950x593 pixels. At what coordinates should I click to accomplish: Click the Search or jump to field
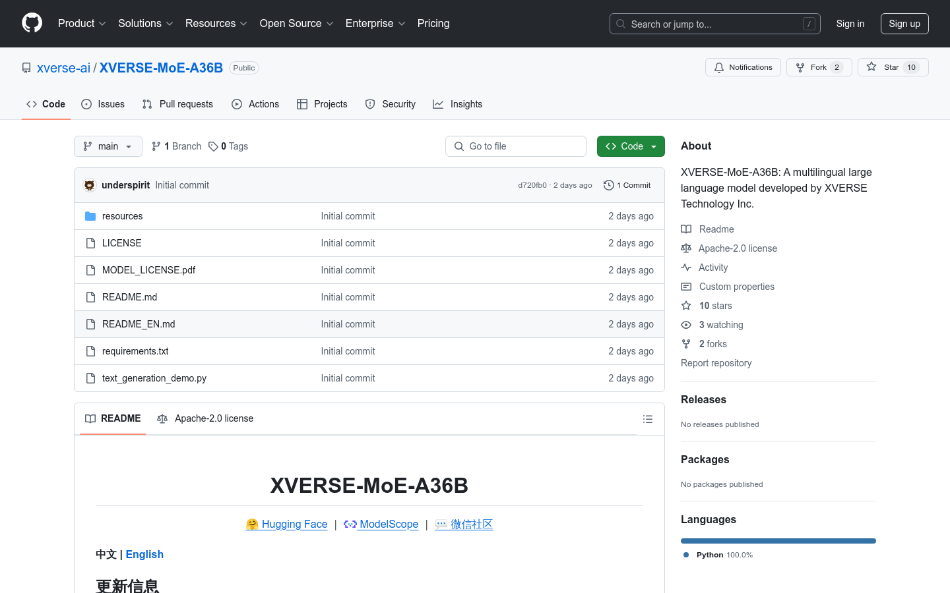tap(715, 24)
